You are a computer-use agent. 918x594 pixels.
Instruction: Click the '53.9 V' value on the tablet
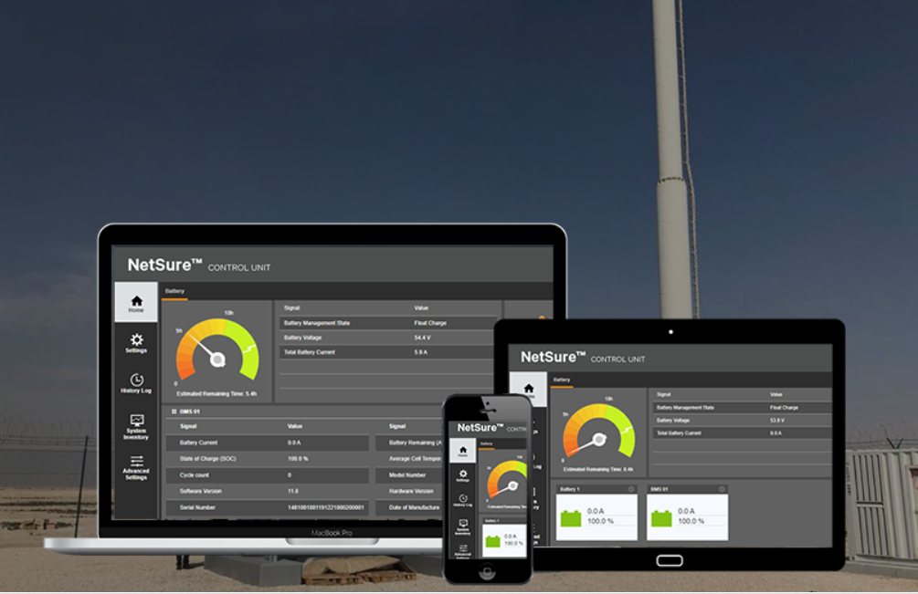[x=777, y=421]
